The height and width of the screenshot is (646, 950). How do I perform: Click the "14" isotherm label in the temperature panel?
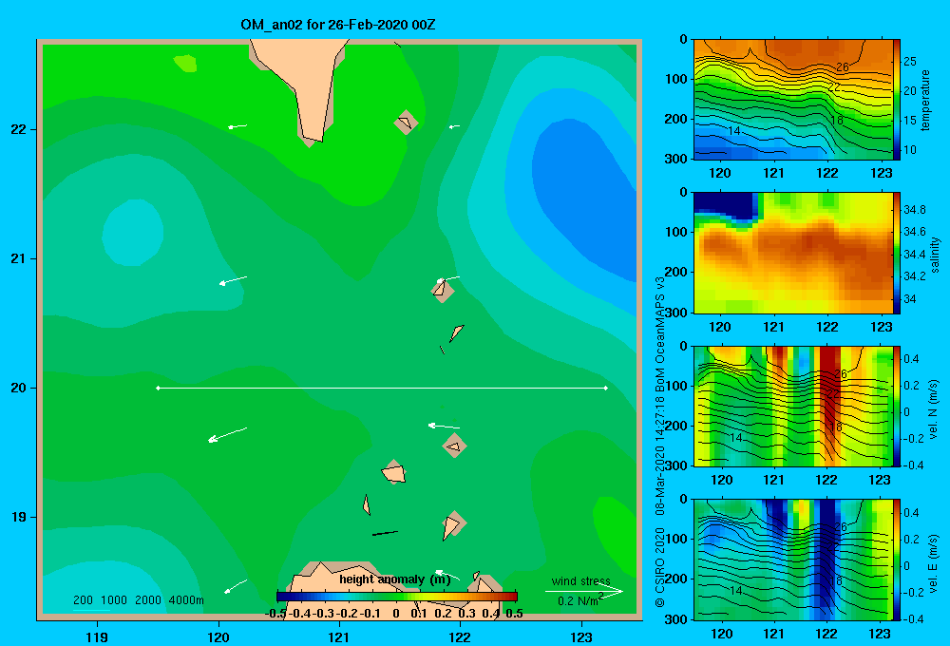tap(733, 130)
